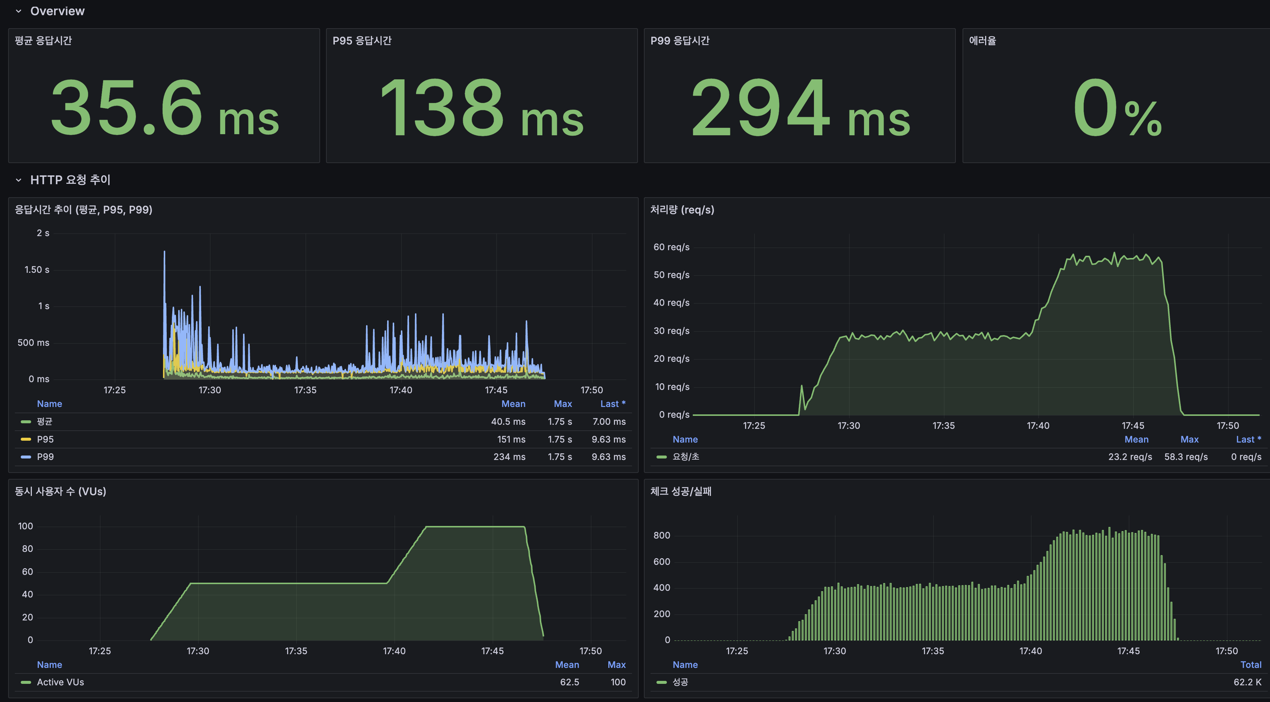The height and width of the screenshot is (702, 1270).
Task: Open 처리량 (req/s) panel title
Action: point(682,210)
